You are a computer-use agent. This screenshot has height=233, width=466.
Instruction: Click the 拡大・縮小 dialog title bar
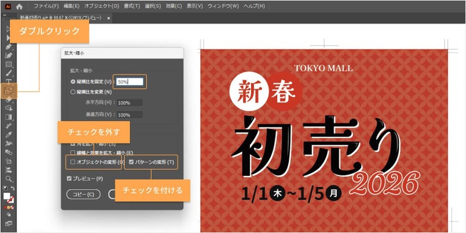click(x=122, y=53)
